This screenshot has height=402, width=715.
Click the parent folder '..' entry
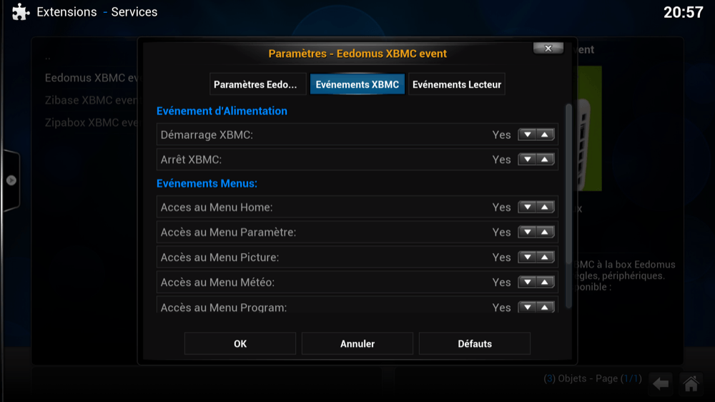tap(48, 58)
